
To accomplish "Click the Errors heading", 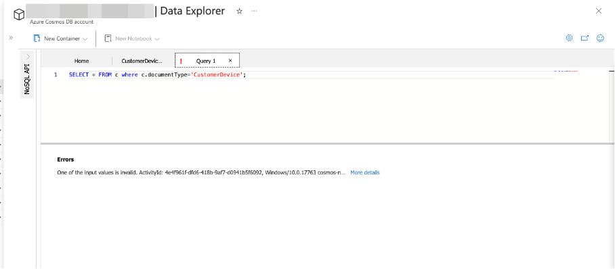I will tap(66, 160).
